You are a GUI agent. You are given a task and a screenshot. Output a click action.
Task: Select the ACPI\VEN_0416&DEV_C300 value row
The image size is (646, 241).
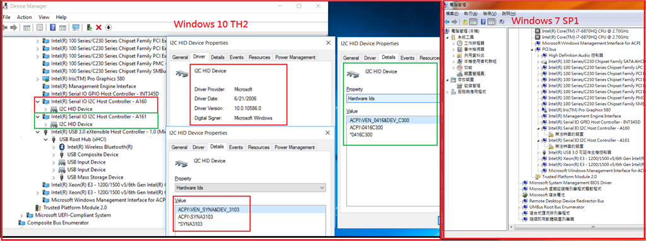(393, 120)
